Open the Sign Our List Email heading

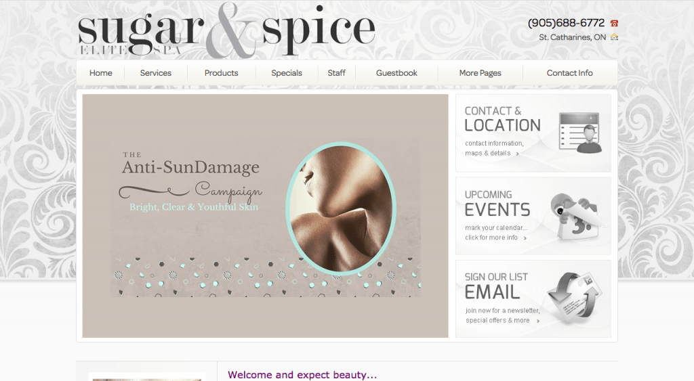pos(496,286)
